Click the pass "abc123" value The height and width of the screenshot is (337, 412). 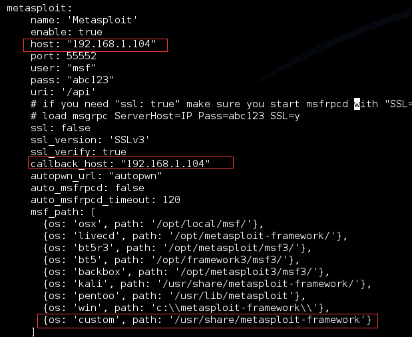(91, 80)
